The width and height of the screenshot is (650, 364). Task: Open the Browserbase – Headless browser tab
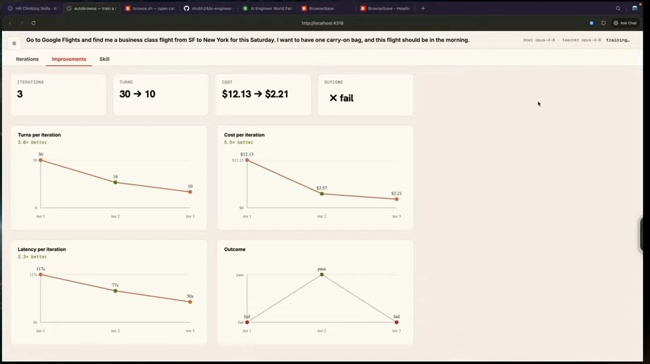tap(385, 8)
